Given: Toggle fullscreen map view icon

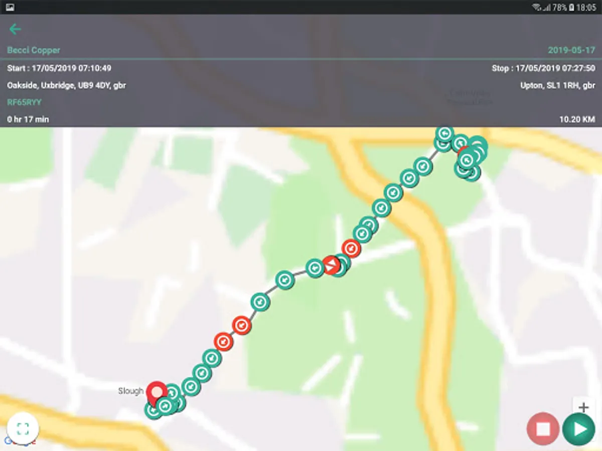Looking at the screenshot, I should pos(23,428).
